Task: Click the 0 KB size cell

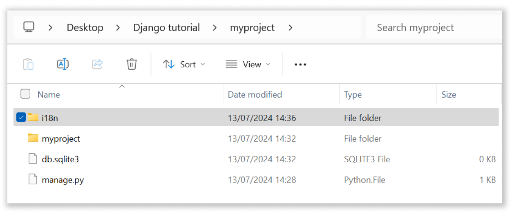Action: pos(487,159)
